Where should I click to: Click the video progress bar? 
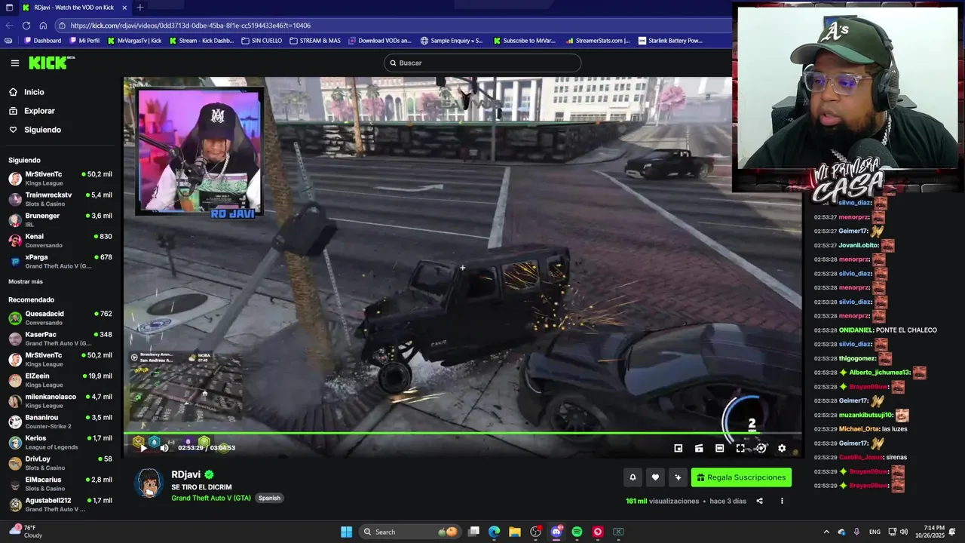pos(463,433)
